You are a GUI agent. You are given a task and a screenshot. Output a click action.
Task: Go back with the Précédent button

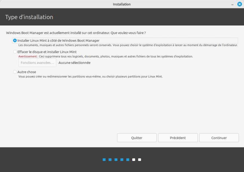coord(178,138)
